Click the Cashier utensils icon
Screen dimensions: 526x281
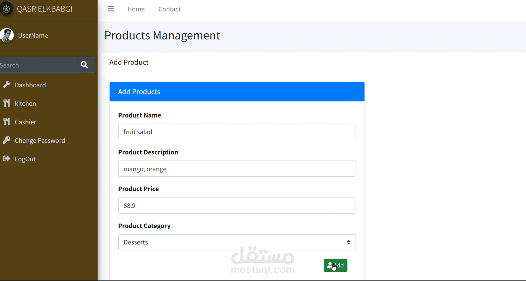tap(6, 122)
